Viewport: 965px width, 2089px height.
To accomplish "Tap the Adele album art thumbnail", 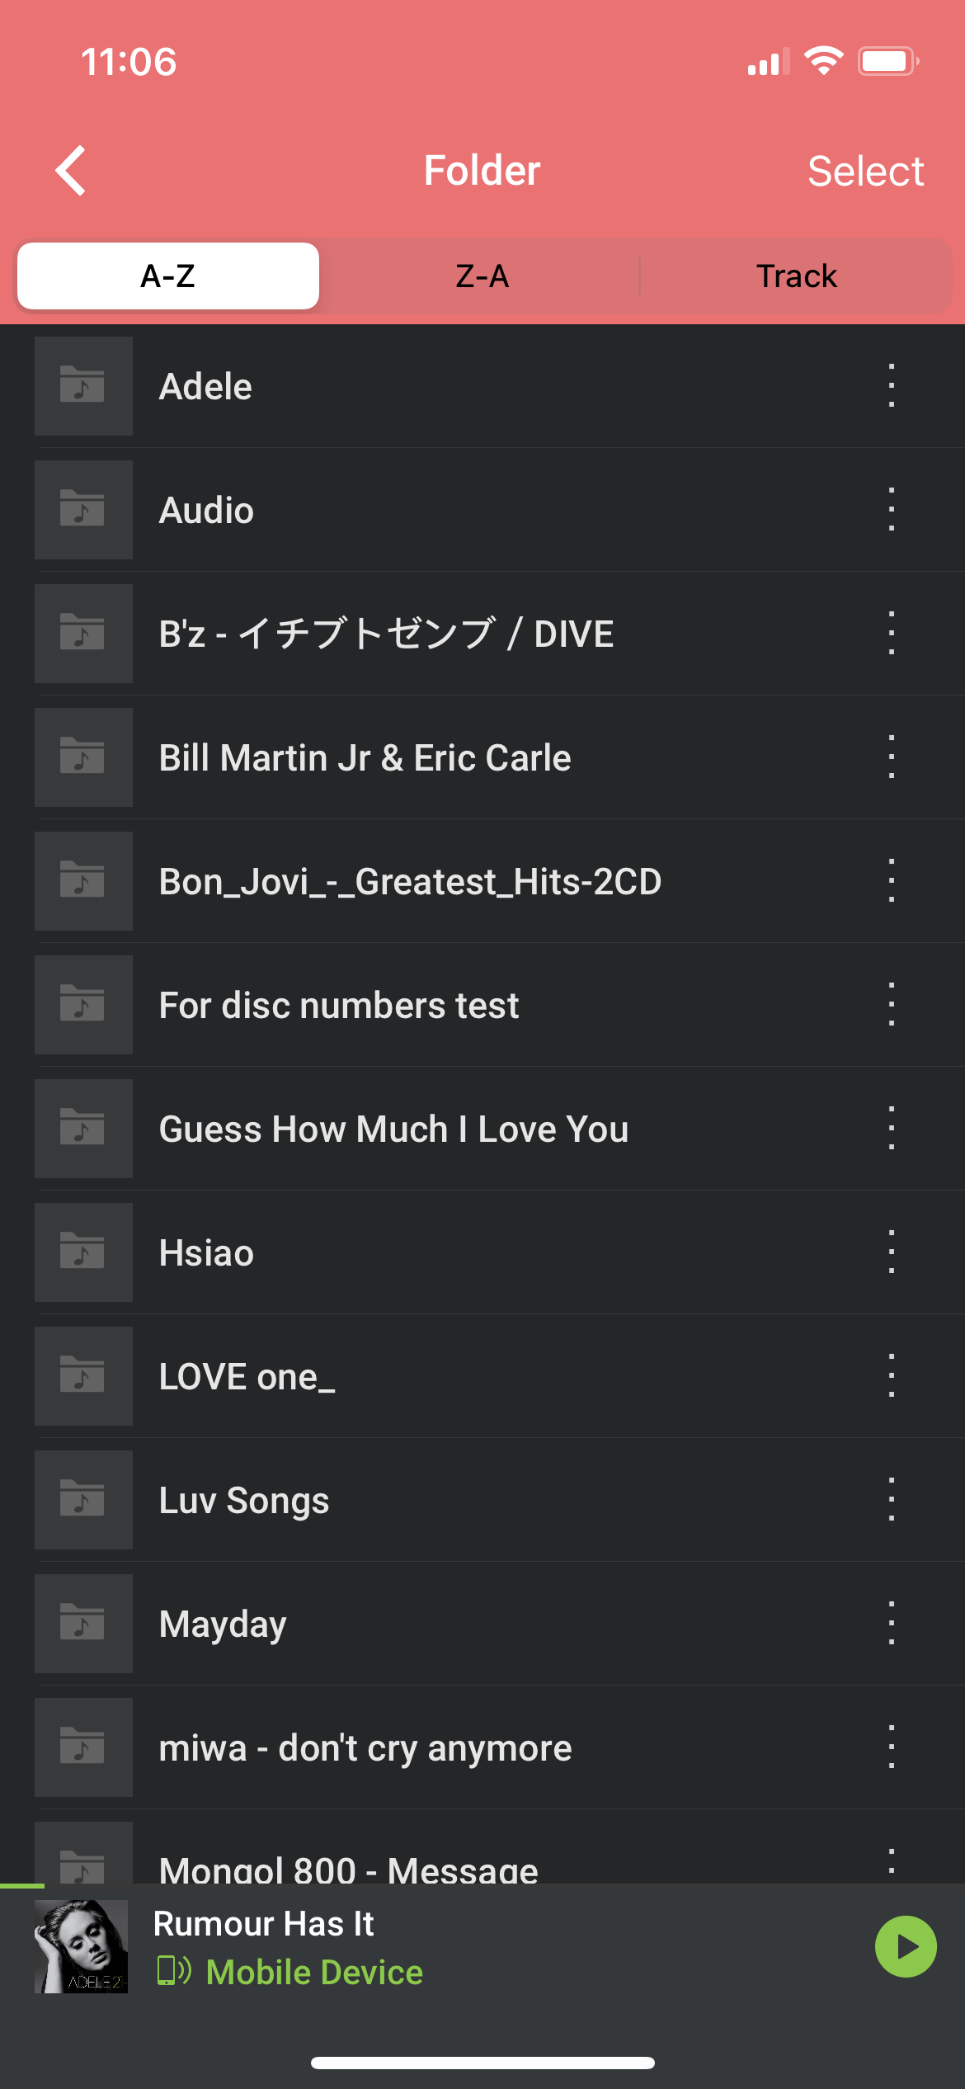I will tap(81, 1946).
